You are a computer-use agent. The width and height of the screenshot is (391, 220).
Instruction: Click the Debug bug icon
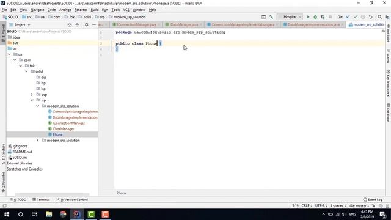pos(315,17)
